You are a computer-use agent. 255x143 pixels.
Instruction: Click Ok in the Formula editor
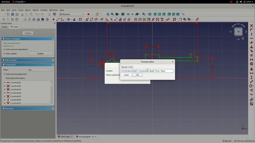(137, 75)
